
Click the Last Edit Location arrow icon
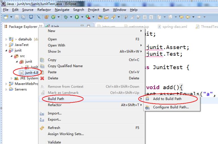pos(181,17)
